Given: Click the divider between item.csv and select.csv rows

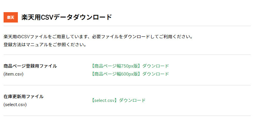Looking at the screenshot, I should pyautogui.click(x=127, y=85).
